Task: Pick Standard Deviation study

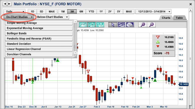Action: 39,44
